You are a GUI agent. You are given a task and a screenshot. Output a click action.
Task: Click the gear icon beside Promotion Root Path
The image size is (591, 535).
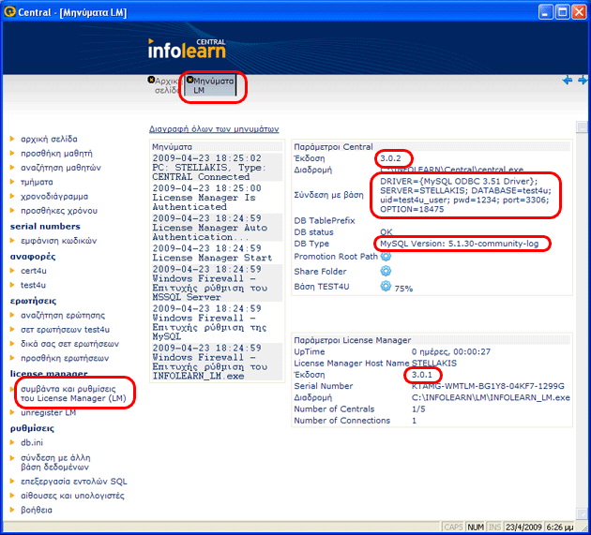pos(386,257)
